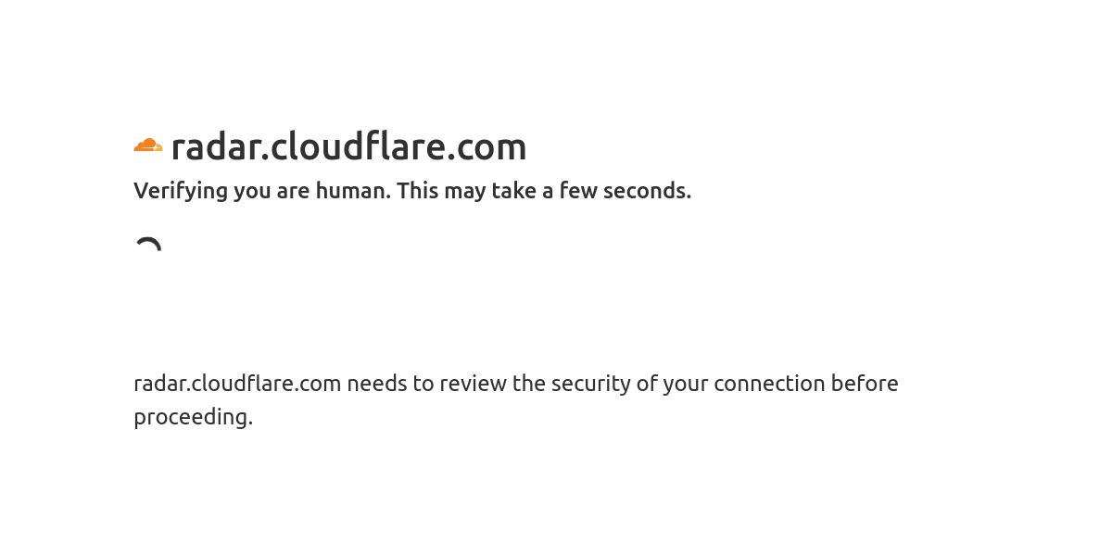Click the "This may take a few seconds." sentence
Viewport: 1112px width, 556px height.
(x=544, y=191)
